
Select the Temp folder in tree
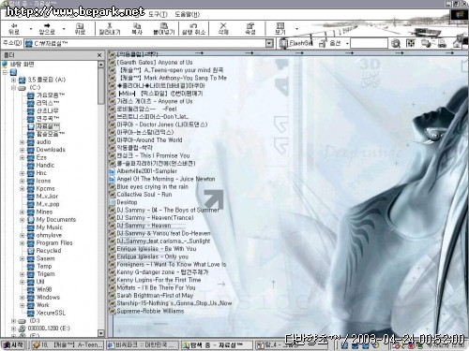44,266
